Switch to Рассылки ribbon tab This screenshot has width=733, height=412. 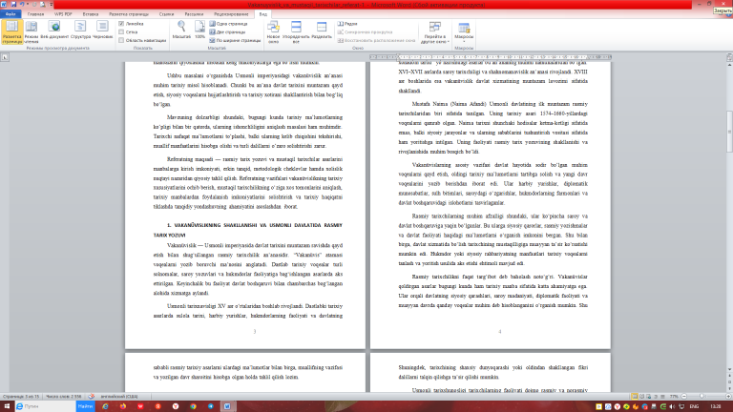tap(194, 14)
